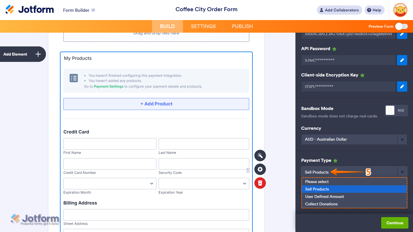Select Collect Donations payment type option
413x232 pixels.
[x=321, y=204]
